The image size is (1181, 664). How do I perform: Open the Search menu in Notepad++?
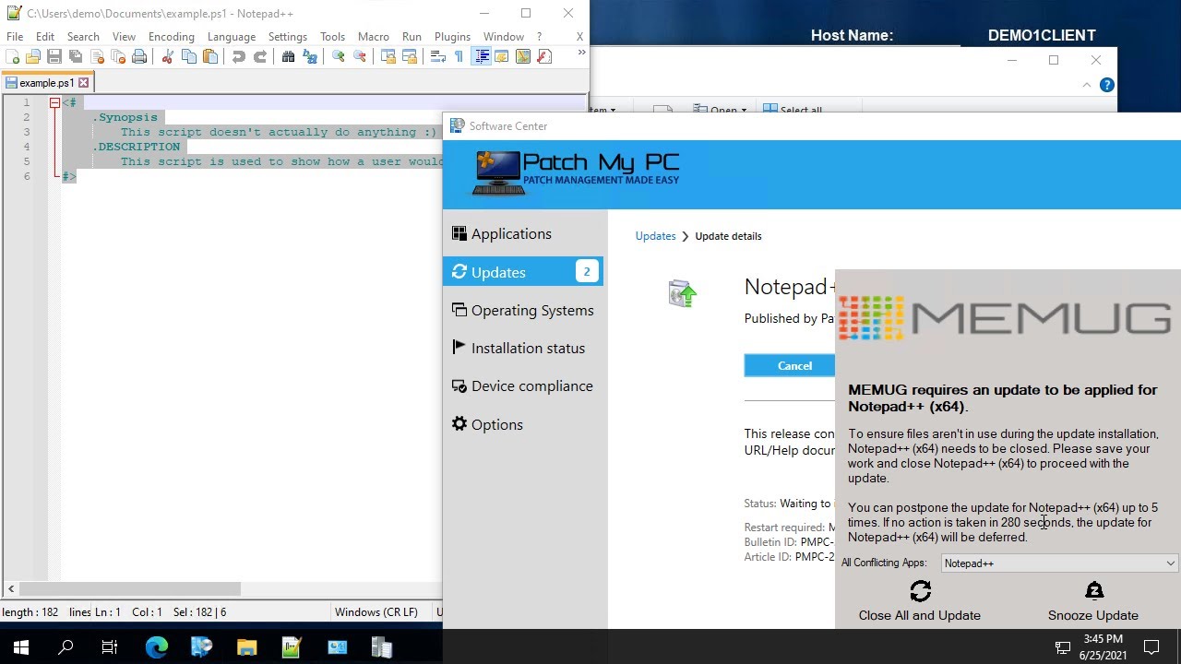point(83,37)
